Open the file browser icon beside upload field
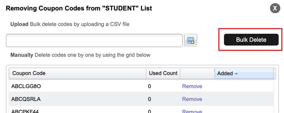The image size is (284, 113). [x=191, y=40]
